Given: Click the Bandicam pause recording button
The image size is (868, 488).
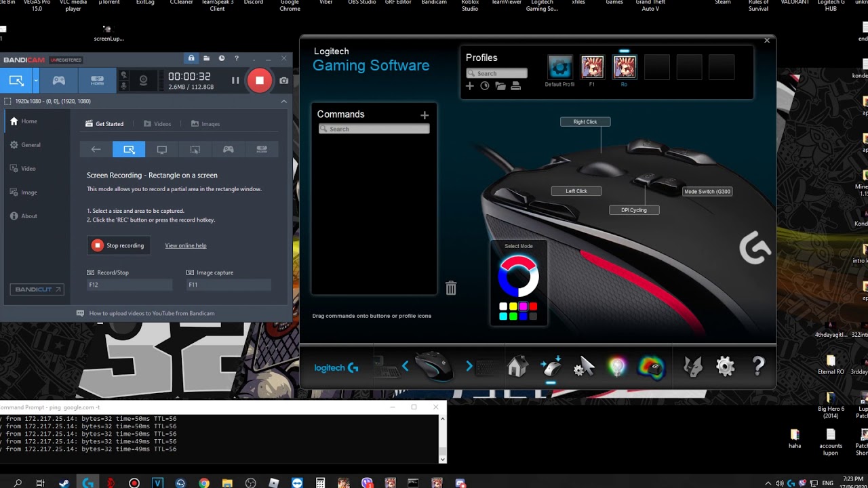Looking at the screenshot, I should tap(235, 81).
